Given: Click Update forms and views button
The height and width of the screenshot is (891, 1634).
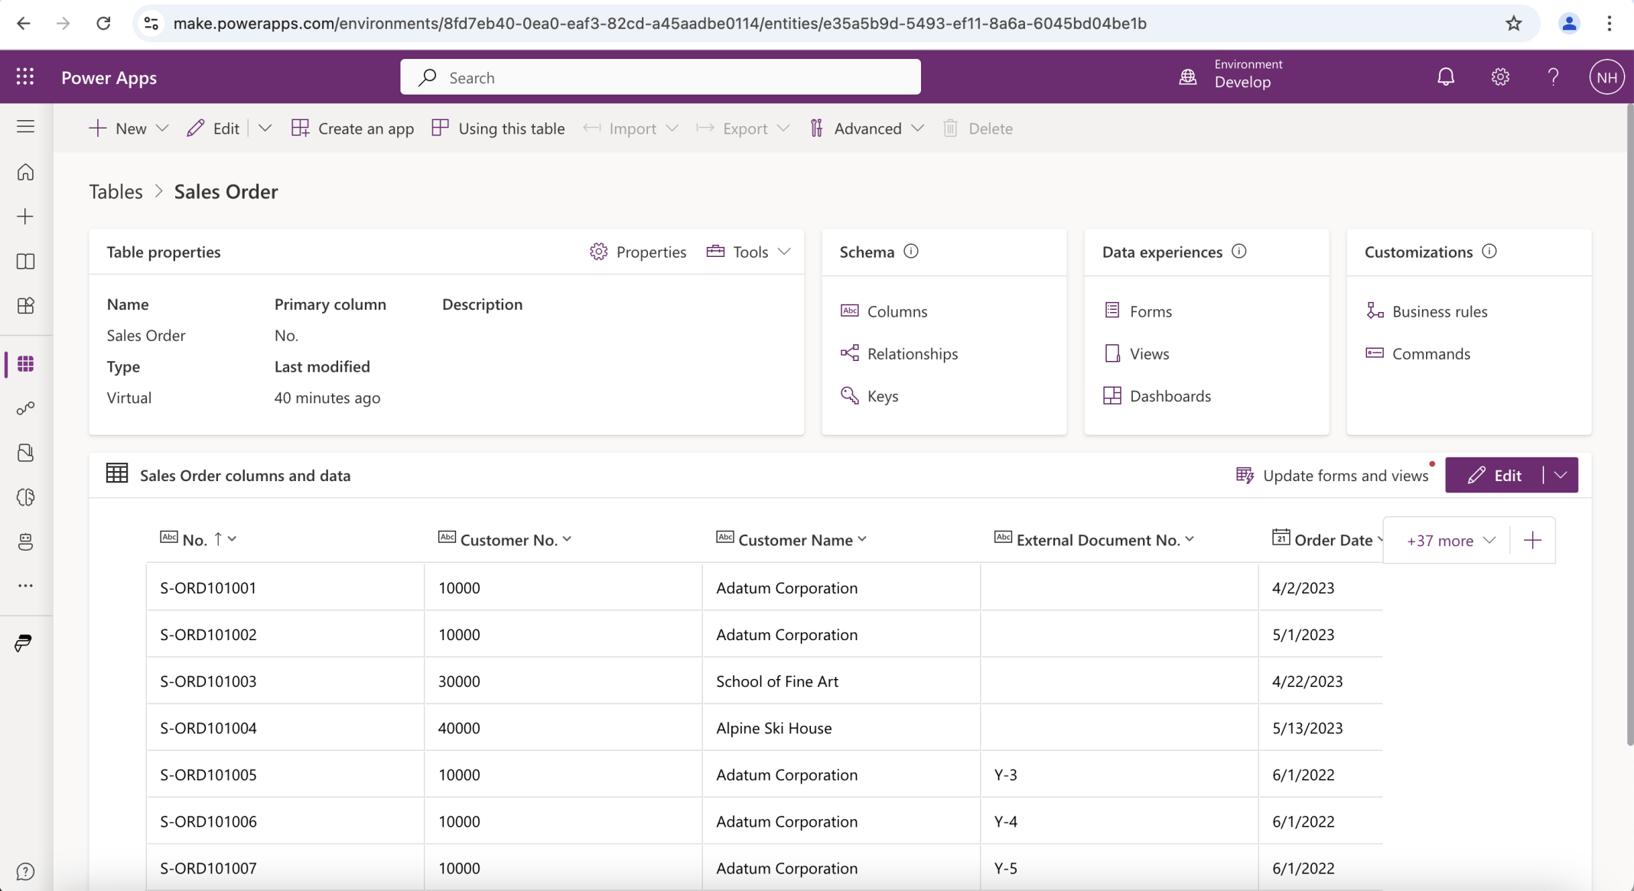Looking at the screenshot, I should click(1333, 476).
